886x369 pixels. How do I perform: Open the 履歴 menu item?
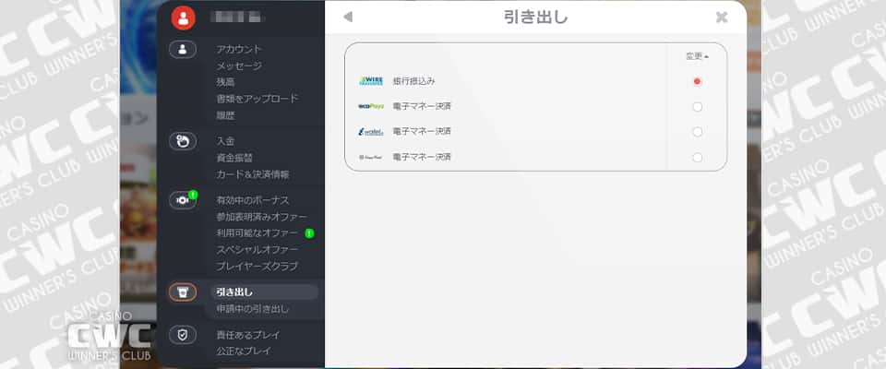pyautogui.click(x=225, y=115)
